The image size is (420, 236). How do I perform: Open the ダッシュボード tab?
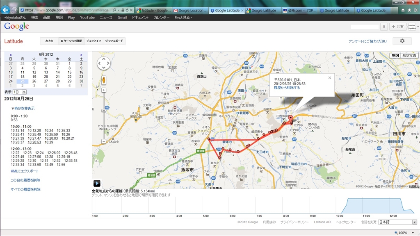point(114,41)
